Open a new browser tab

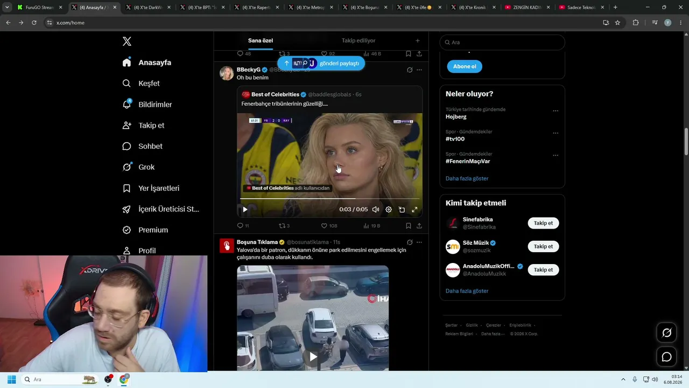coord(615,8)
